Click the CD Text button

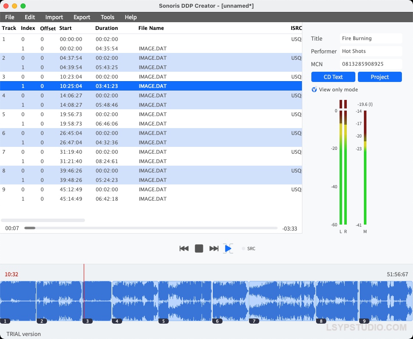(333, 77)
